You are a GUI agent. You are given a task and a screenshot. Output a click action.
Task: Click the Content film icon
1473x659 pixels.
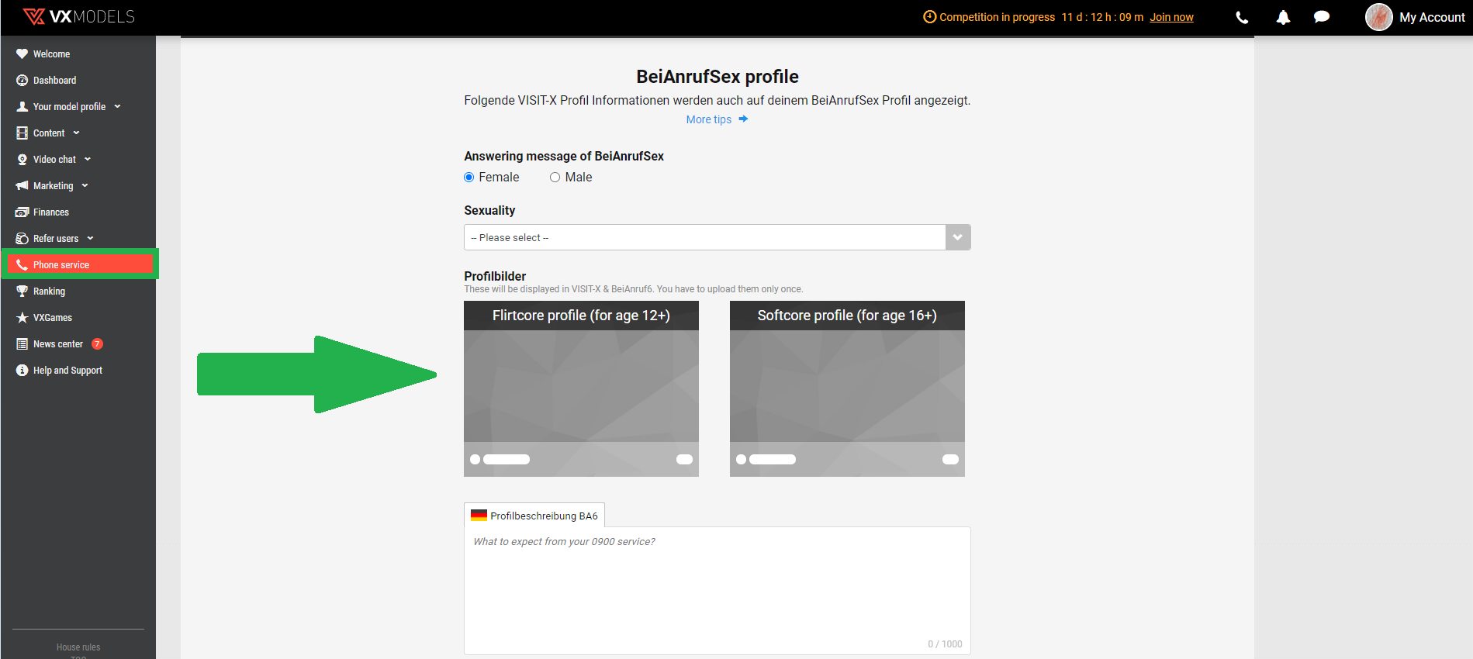22,133
